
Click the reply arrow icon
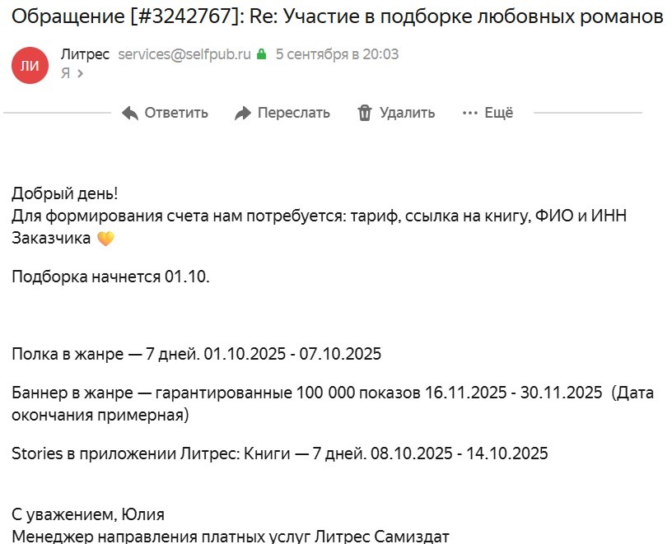coord(130,114)
